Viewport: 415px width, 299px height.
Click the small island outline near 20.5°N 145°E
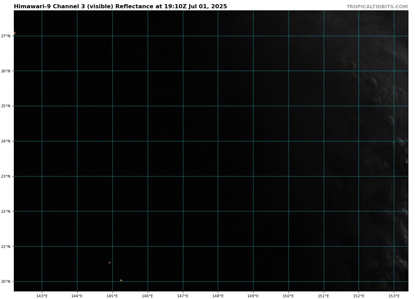pos(109,262)
